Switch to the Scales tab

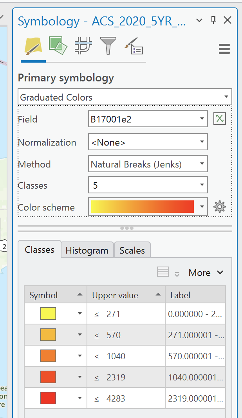(132, 250)
